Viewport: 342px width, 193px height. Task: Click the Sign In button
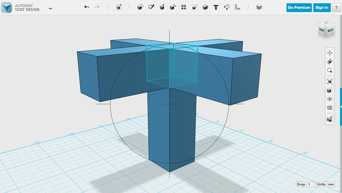(x=322, y=8)
